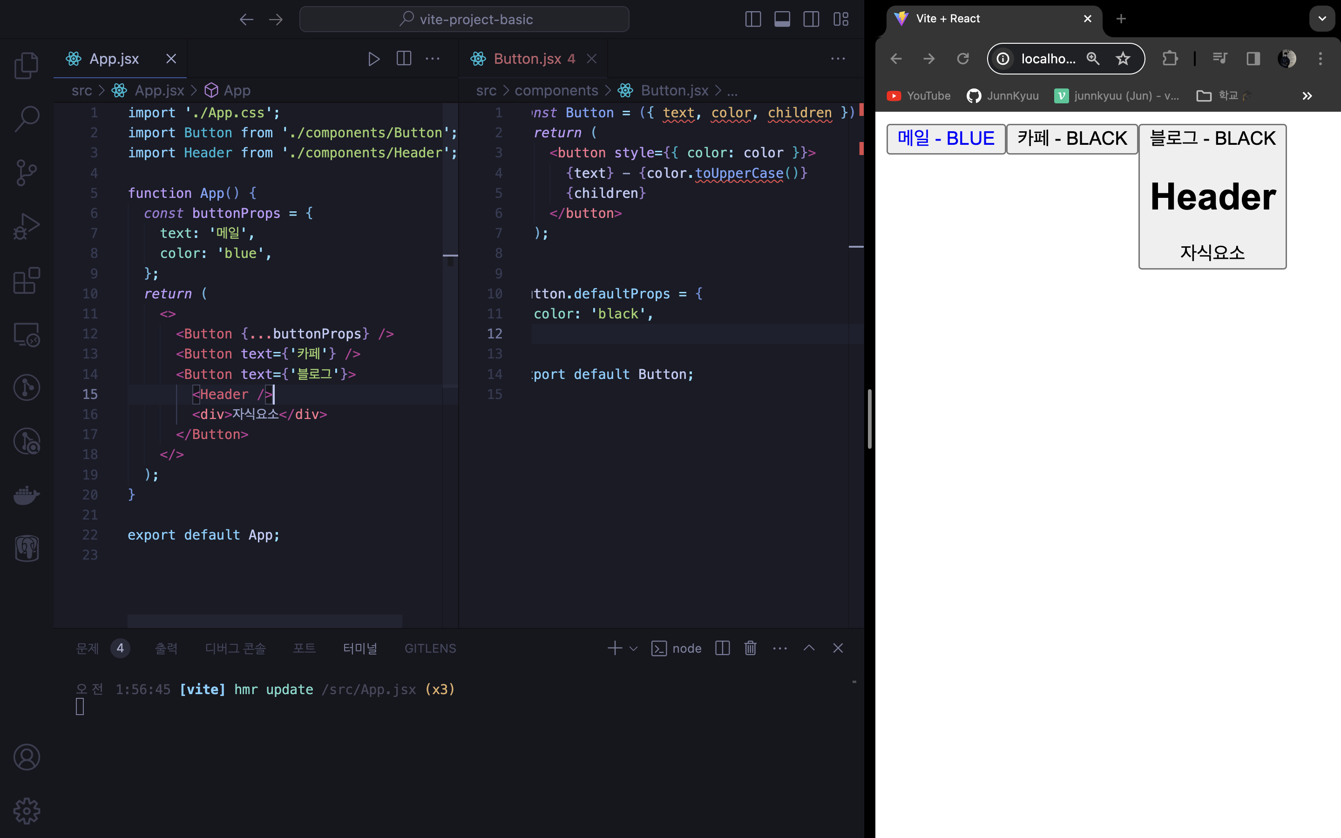Open the Docker view in activity bar

pos(26,494)
